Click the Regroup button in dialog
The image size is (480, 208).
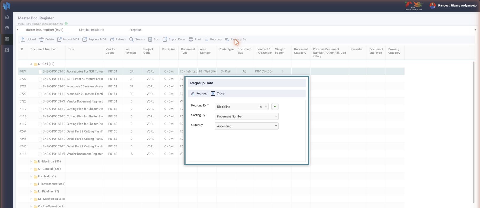(199, 94)
